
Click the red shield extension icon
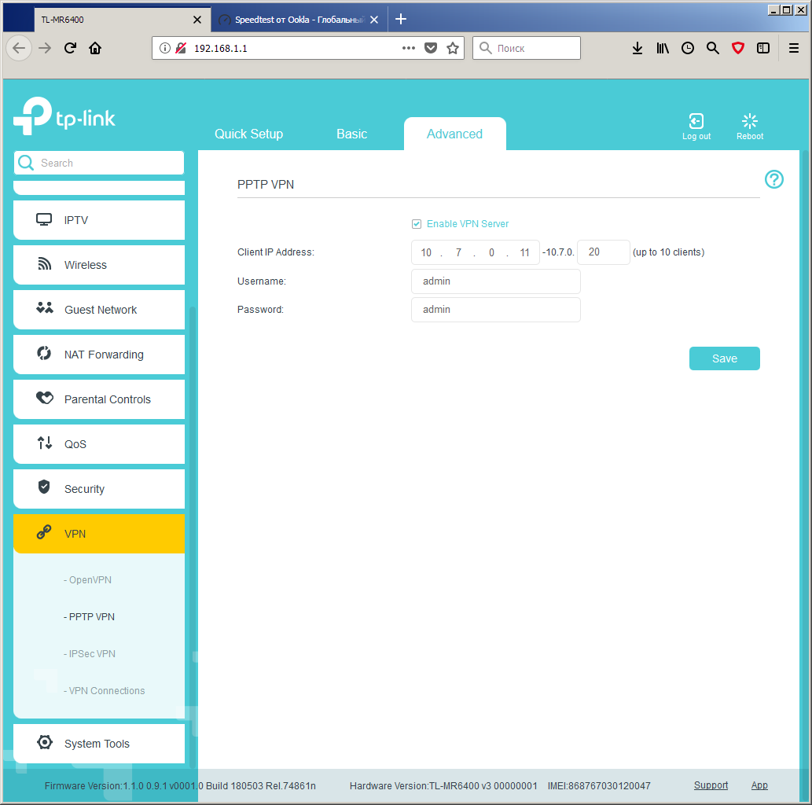(x=738, y=48)
